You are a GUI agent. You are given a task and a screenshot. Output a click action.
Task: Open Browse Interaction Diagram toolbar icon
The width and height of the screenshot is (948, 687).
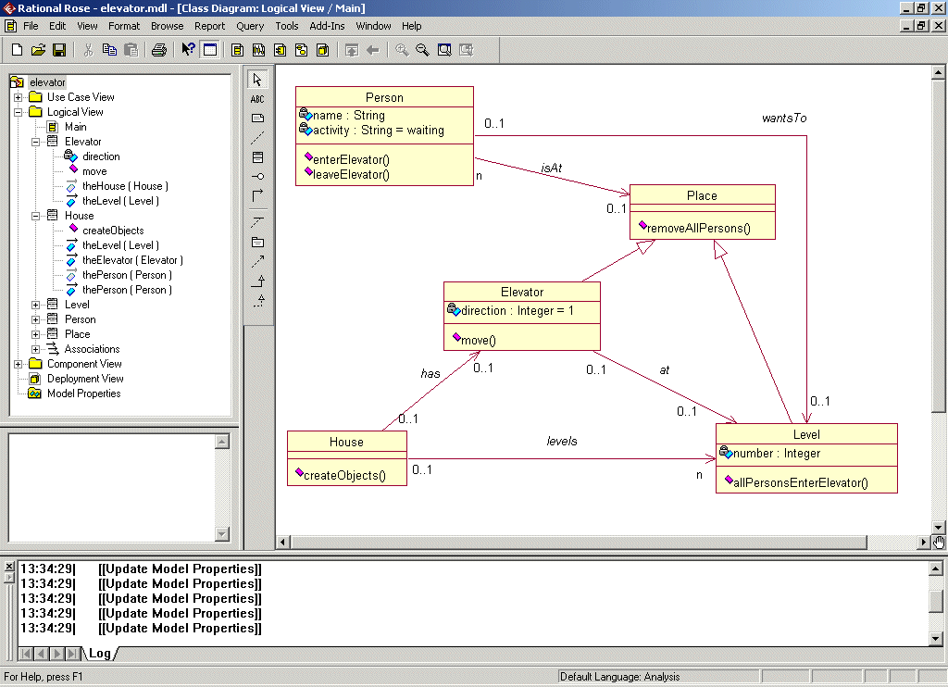pyautogui.click(x=259, y=50)
